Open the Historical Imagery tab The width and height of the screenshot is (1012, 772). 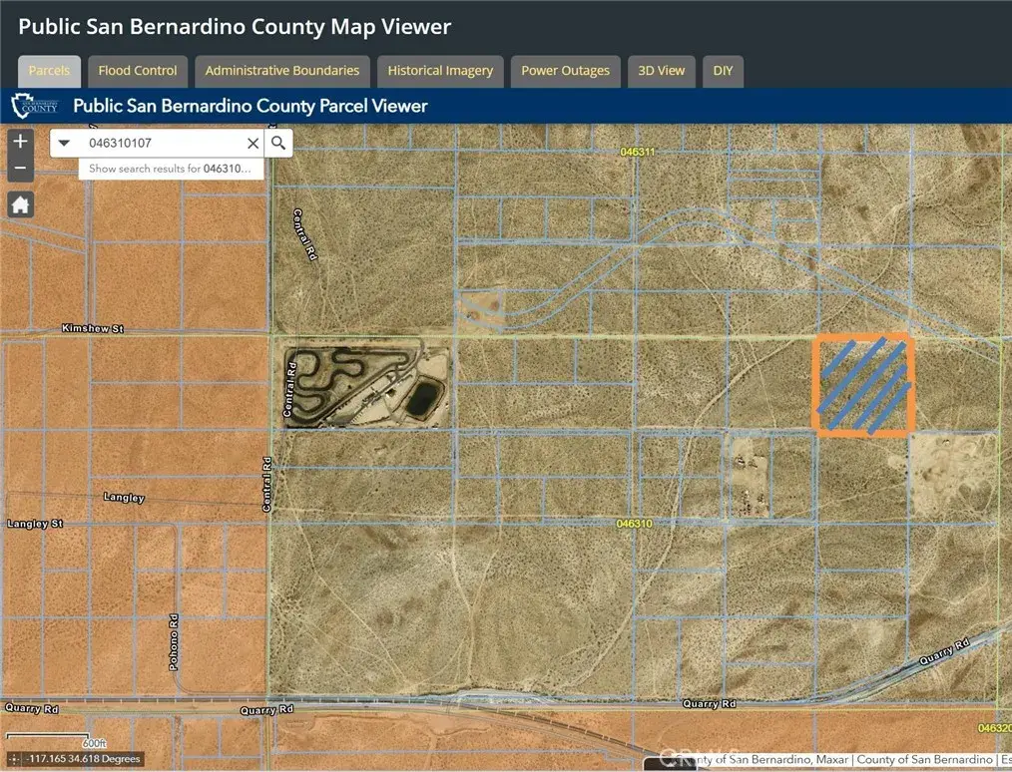click(440, 71)
